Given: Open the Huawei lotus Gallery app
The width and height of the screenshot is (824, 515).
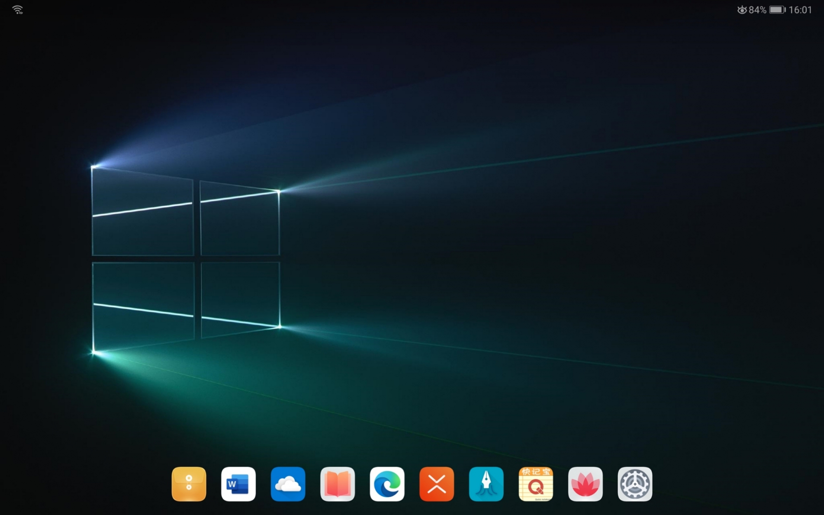Looking at the screenshot, I should [x=585, y=484].
